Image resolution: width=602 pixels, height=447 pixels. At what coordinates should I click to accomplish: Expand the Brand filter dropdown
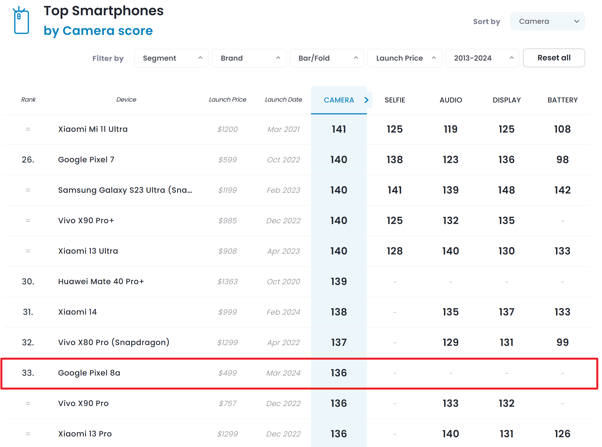(249, 58)
